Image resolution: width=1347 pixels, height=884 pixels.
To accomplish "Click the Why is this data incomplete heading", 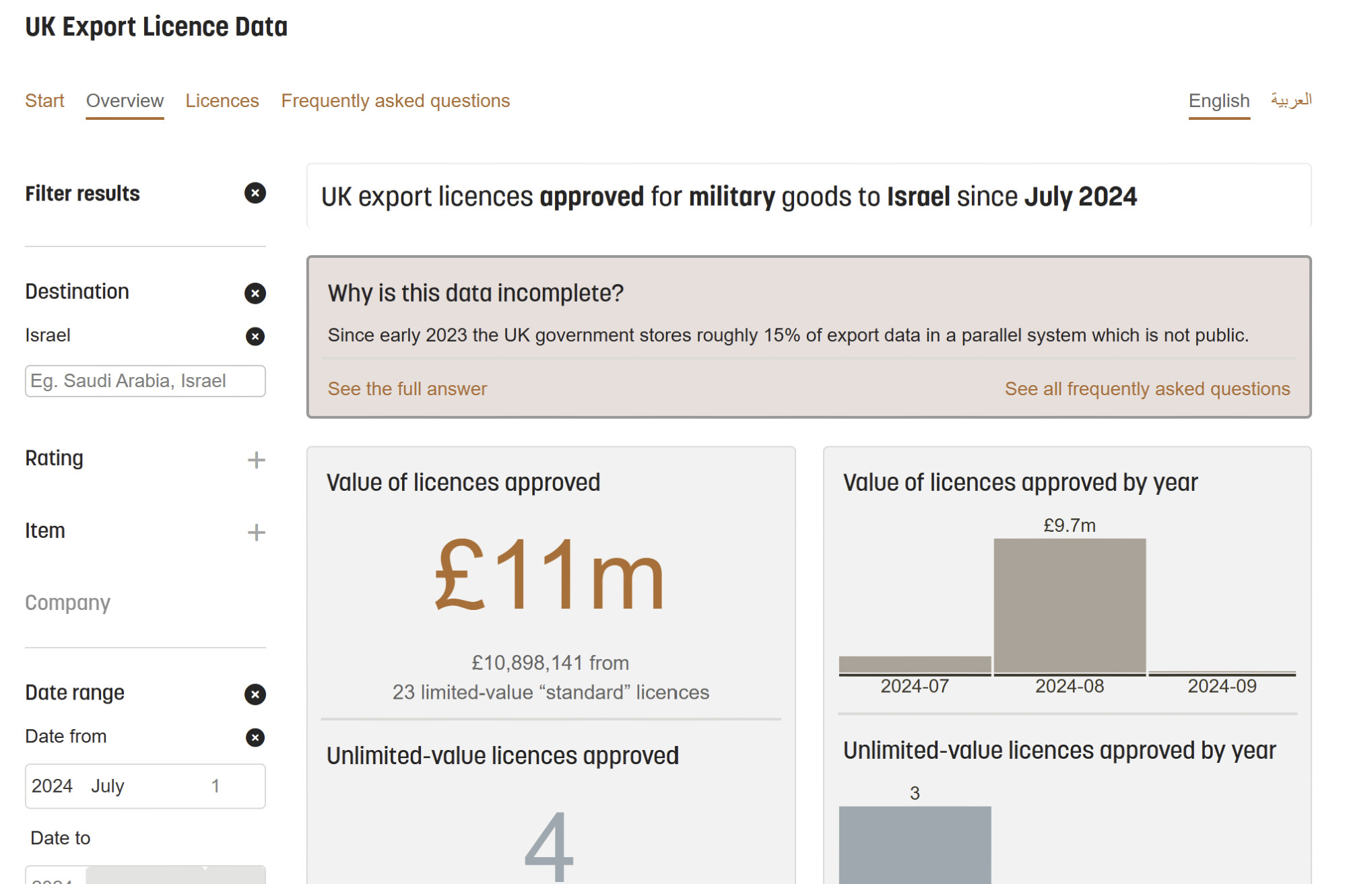I will point(475,294).
